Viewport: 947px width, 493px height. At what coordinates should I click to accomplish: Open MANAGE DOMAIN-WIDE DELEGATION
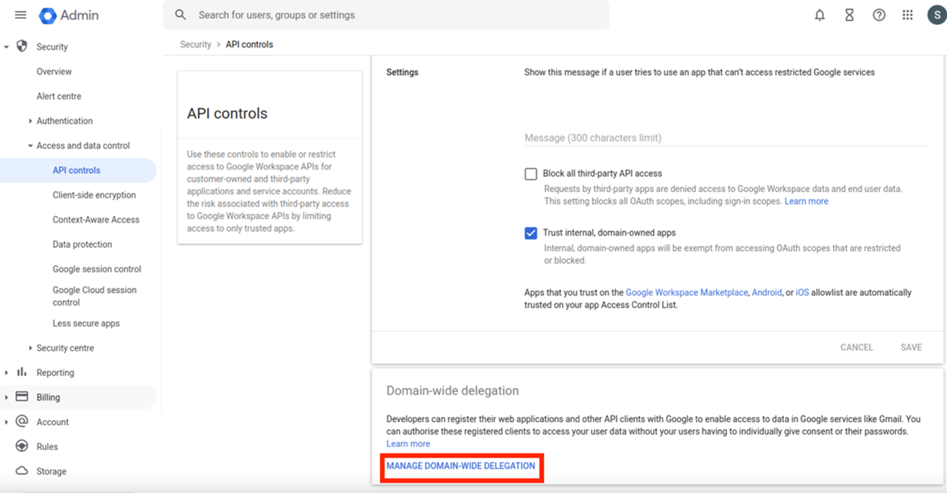[461, 466]
